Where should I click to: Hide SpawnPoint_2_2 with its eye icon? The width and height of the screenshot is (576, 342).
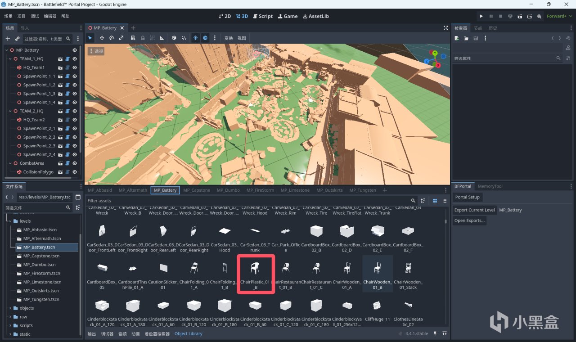click(75, 137)
